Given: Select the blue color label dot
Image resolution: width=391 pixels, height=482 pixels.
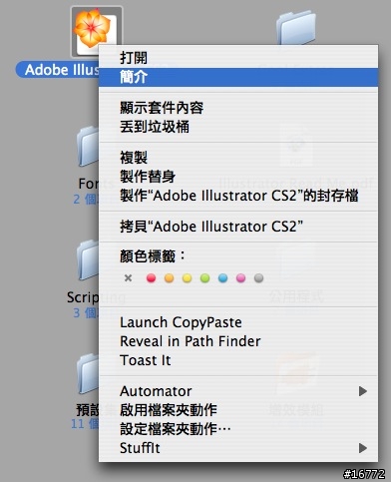Looking at the screenshot, I should coord(222,278).
